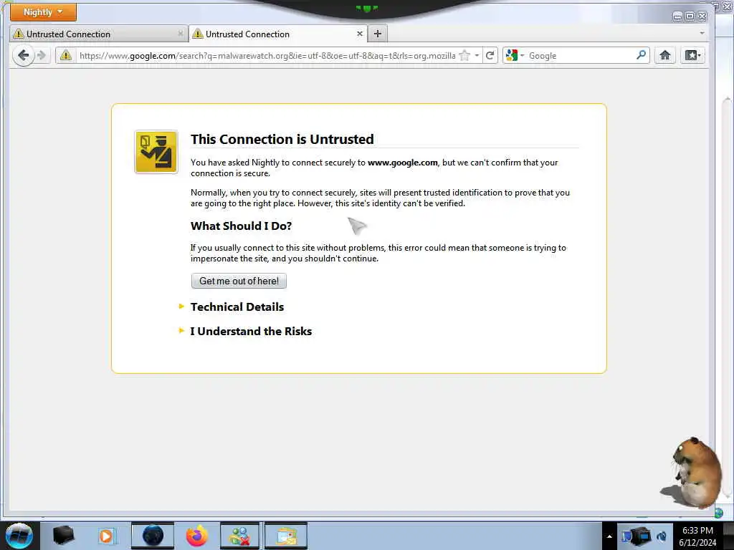This screenshot has width=734, height=550.
Task: Open the Nightly application menu
Action: 43,12
